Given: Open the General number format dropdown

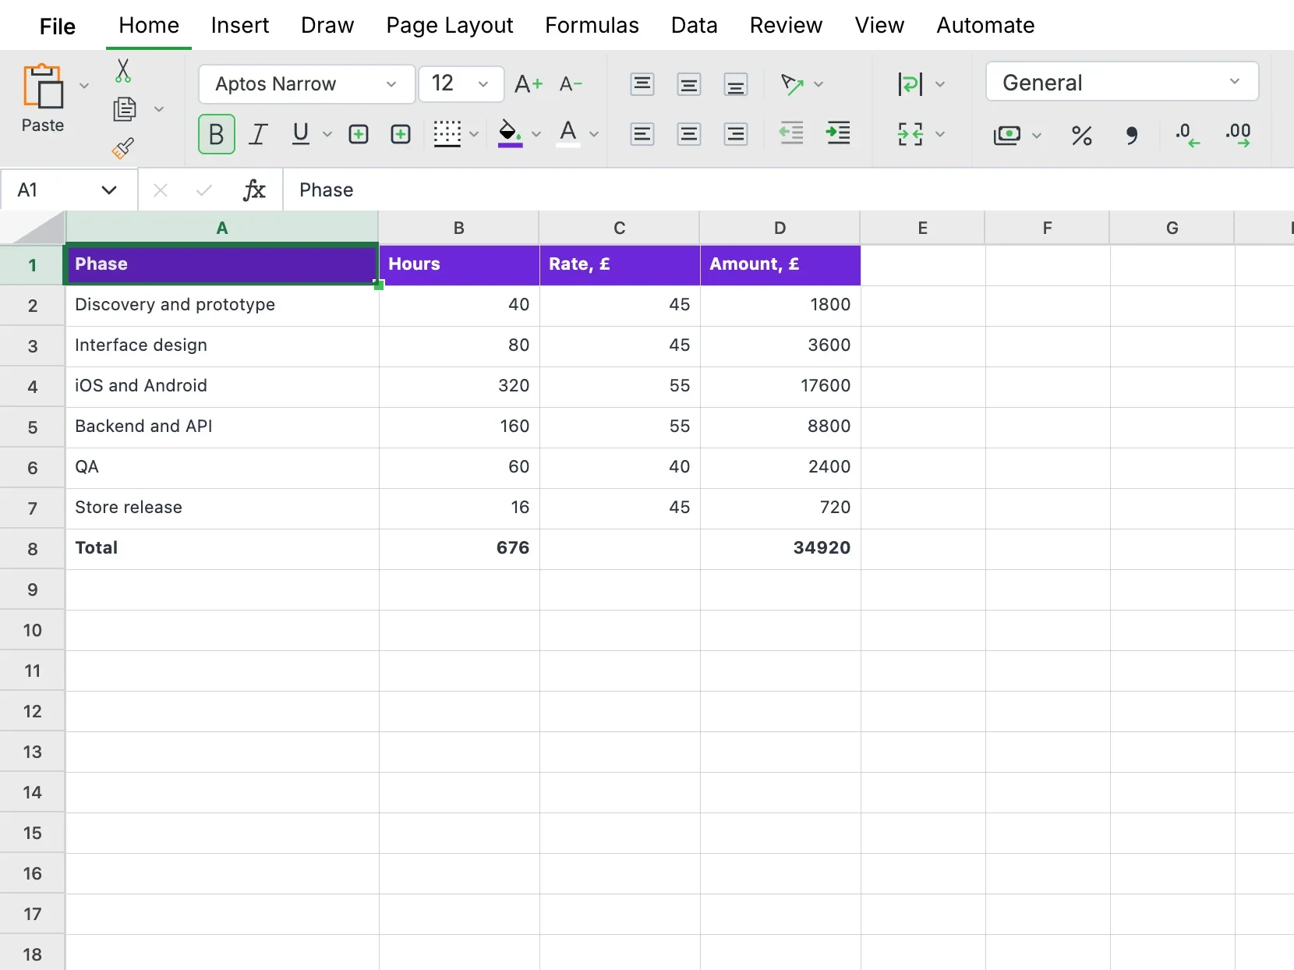Looking at the screenshot, I should point(1122,82).
